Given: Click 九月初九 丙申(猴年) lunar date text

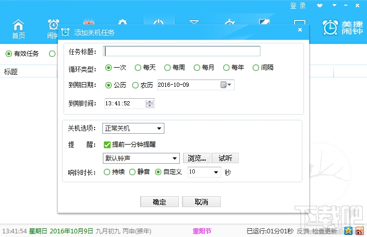Looking at the screenshot, I should pyautogui.click(x=124, y=231).
